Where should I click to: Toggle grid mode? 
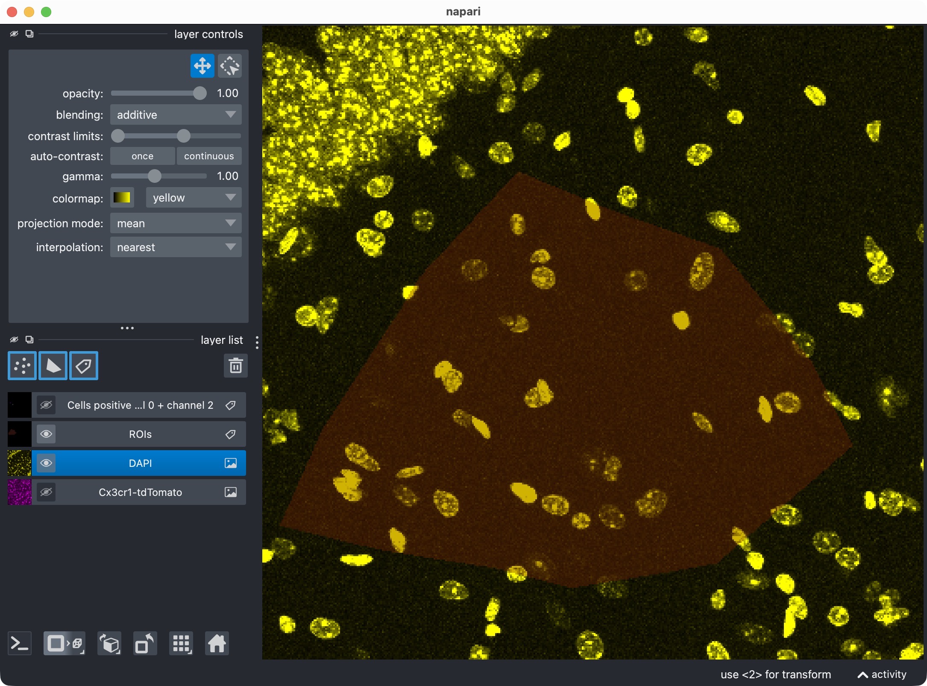(x=181, y=643)
